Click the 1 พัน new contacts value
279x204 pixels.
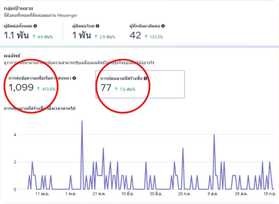click(84, 35)
